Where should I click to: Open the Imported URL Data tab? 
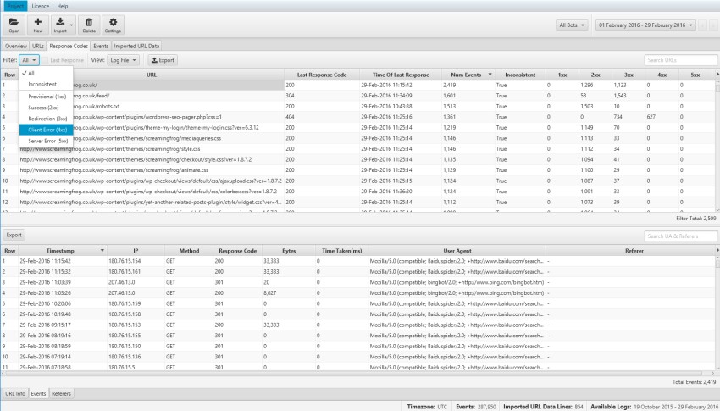pos(136,46)
